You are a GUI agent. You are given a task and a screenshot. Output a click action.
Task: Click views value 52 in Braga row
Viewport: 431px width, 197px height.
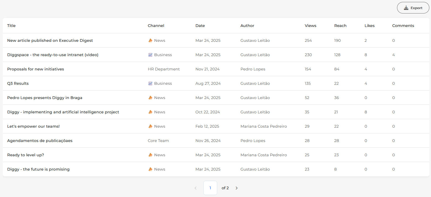(x=307, y=98)
